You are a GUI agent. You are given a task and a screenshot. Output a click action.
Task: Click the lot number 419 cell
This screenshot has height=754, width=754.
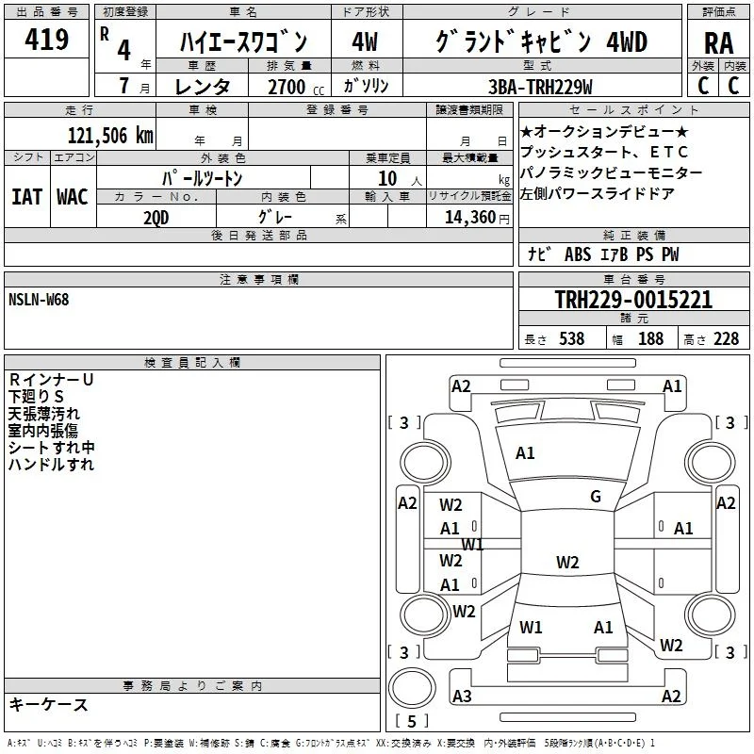46,39
